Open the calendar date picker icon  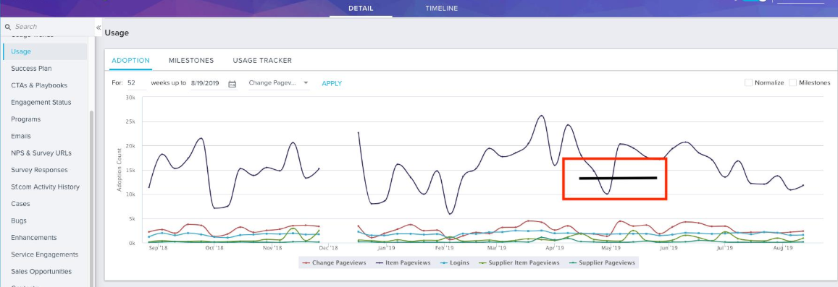coord(232,84)
